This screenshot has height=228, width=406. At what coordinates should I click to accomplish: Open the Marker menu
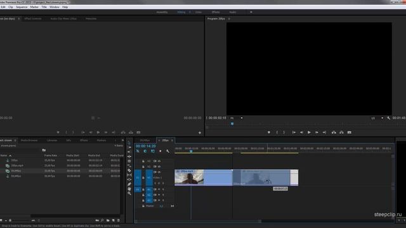(34, 7)
